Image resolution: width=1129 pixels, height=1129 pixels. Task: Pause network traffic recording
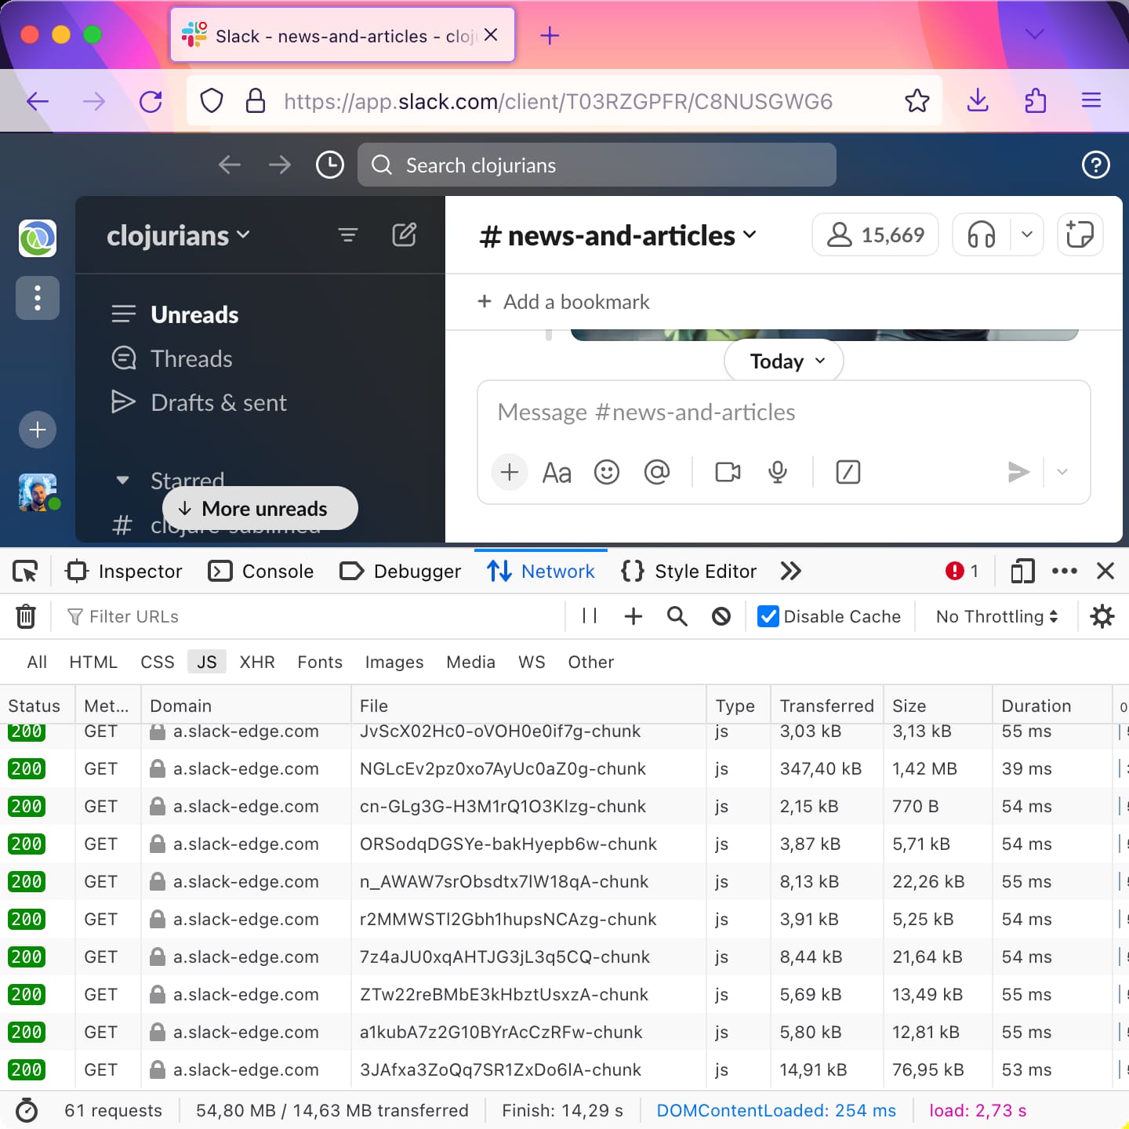[589, 616]
